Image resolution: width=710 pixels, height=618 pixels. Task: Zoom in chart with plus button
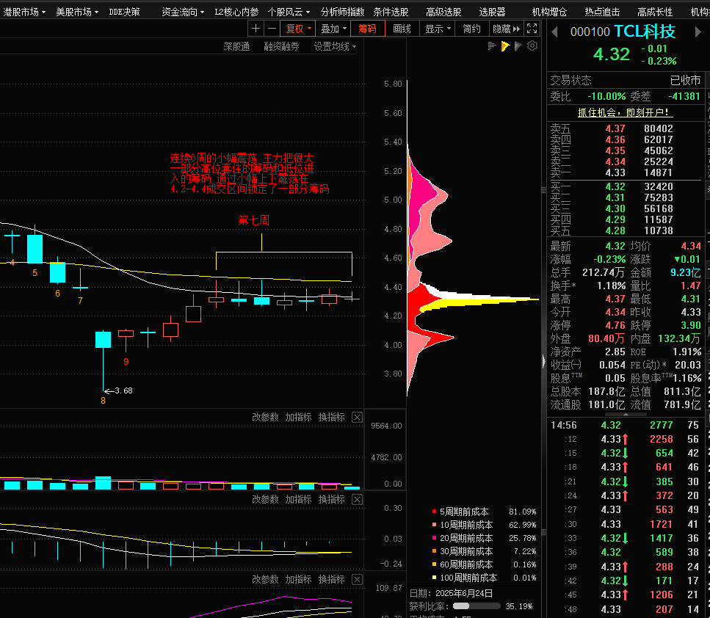256,29
